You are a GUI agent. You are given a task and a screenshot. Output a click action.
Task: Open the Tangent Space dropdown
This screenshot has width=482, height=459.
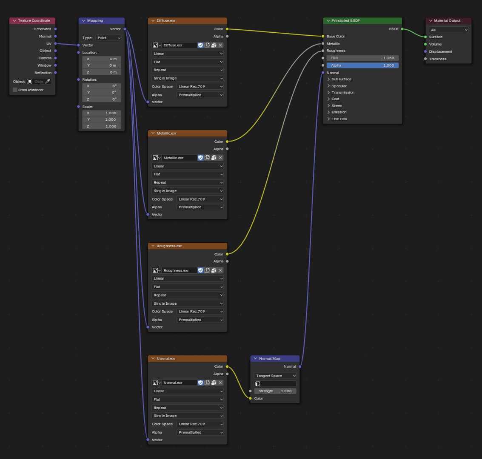(x=275, y=376)
